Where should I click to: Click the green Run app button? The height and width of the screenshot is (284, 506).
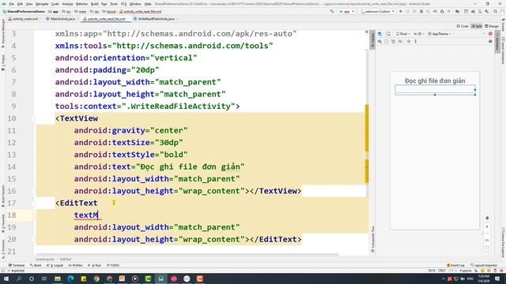(401, 12)
